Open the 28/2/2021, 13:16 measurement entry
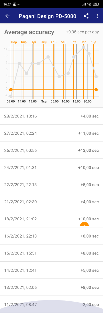Screen dimensions: 103x313 (x=51, y=116)
